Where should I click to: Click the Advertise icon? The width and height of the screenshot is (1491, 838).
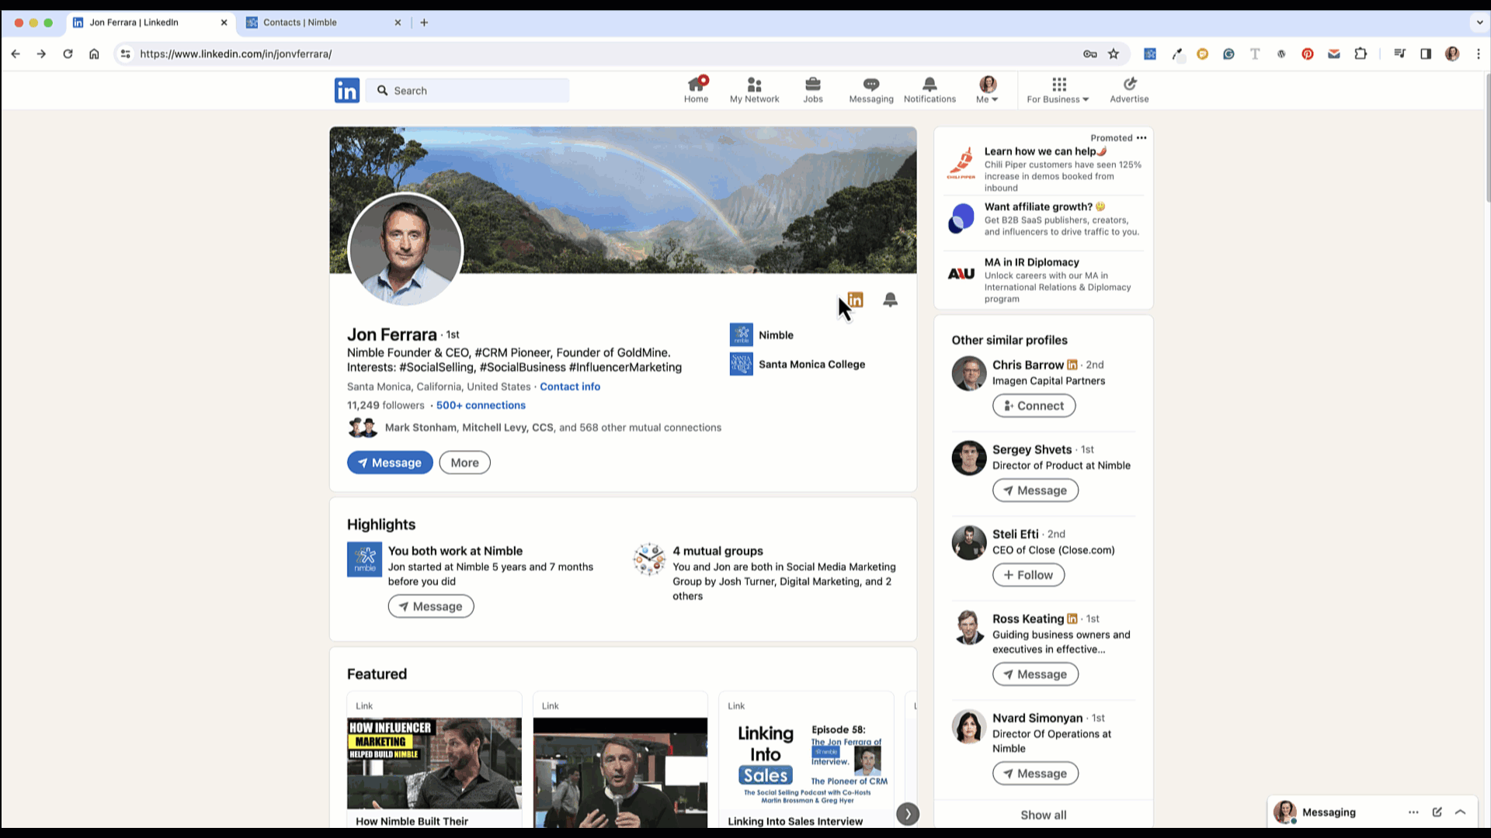point(1129,85)
